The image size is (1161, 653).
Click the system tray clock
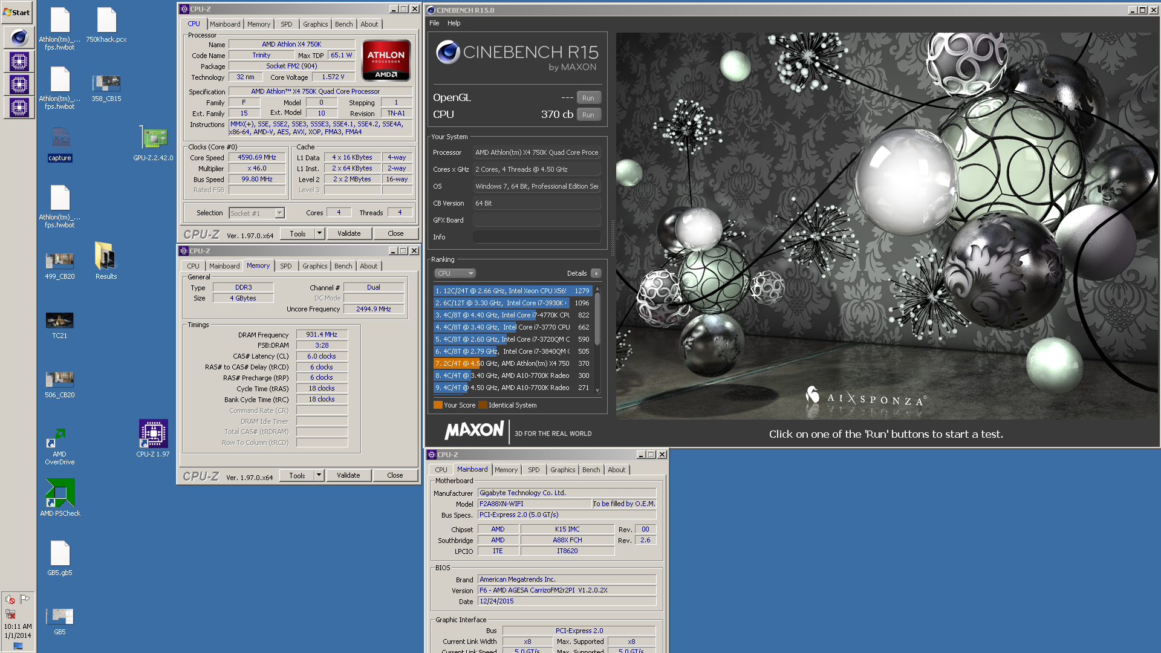coord(18,631)
